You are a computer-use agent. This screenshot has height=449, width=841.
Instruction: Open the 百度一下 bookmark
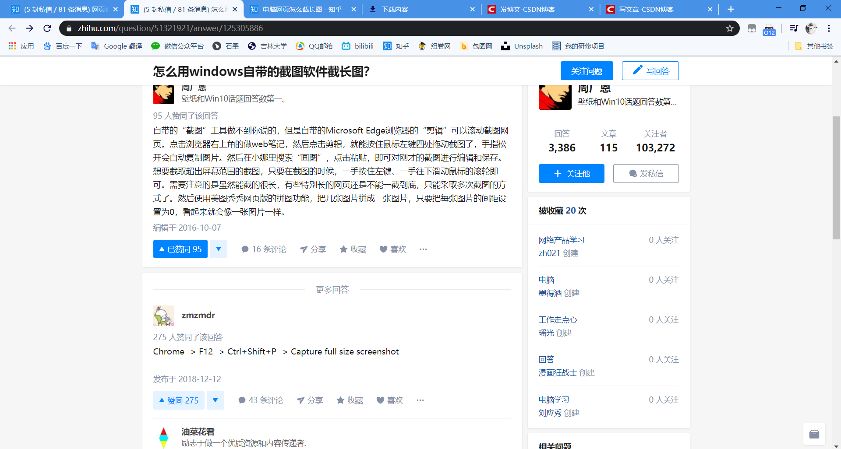point(63,46)
